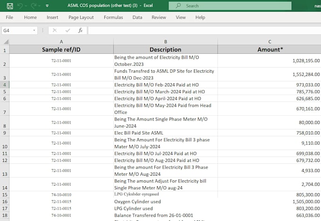Click the 'Amount*' header cell
The image size is (321, 221).
tap(270, 50)
